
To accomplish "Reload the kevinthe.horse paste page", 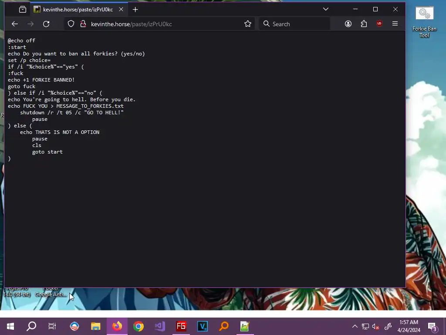I will click(x=46, y=24).
